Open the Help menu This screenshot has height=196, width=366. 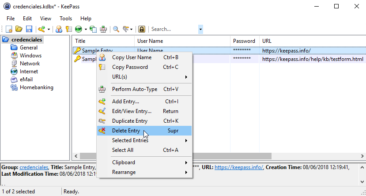(86, 19)
